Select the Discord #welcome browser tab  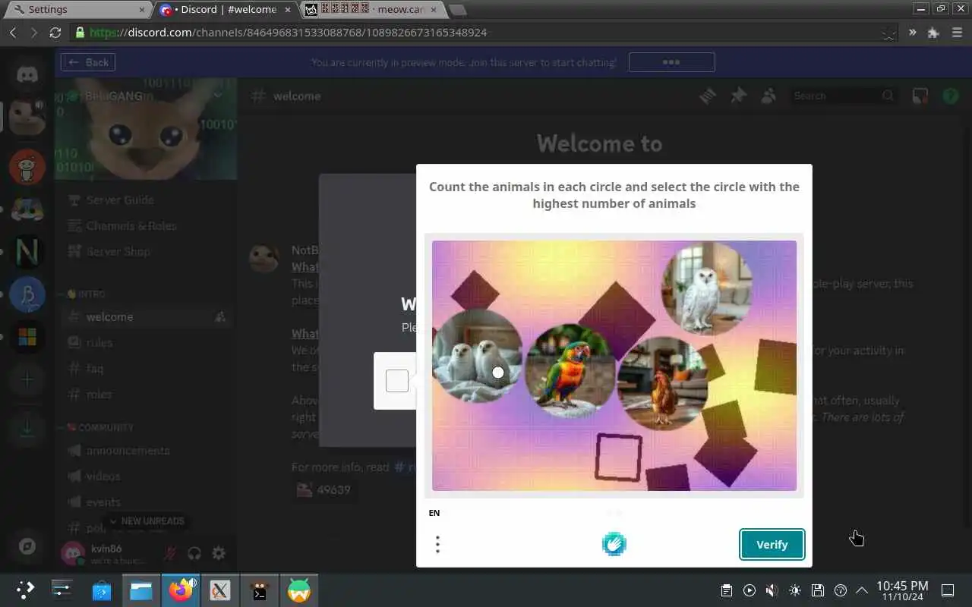click(x=226, y=9)
